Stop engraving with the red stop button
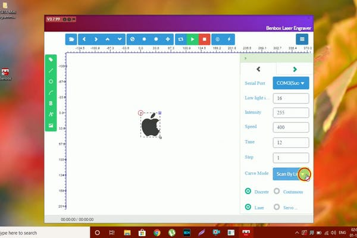The image size is (357, 238). (205, 39)
